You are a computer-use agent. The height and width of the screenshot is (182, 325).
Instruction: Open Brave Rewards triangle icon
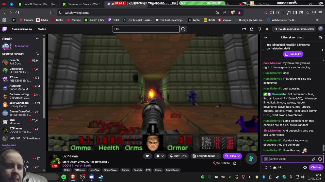coord(239,13)
